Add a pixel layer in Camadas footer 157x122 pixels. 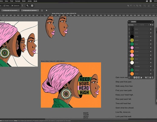click(146, 78)
